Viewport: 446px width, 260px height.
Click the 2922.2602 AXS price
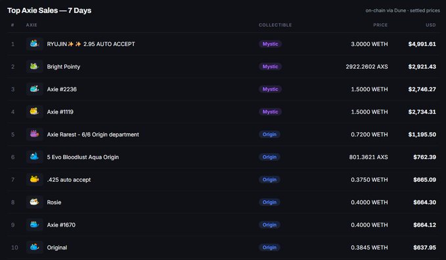click(x=367, y=66)
